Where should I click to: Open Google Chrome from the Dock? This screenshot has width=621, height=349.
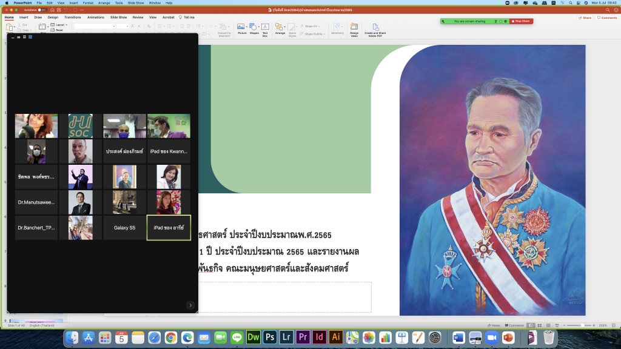[x=170, y=337]
